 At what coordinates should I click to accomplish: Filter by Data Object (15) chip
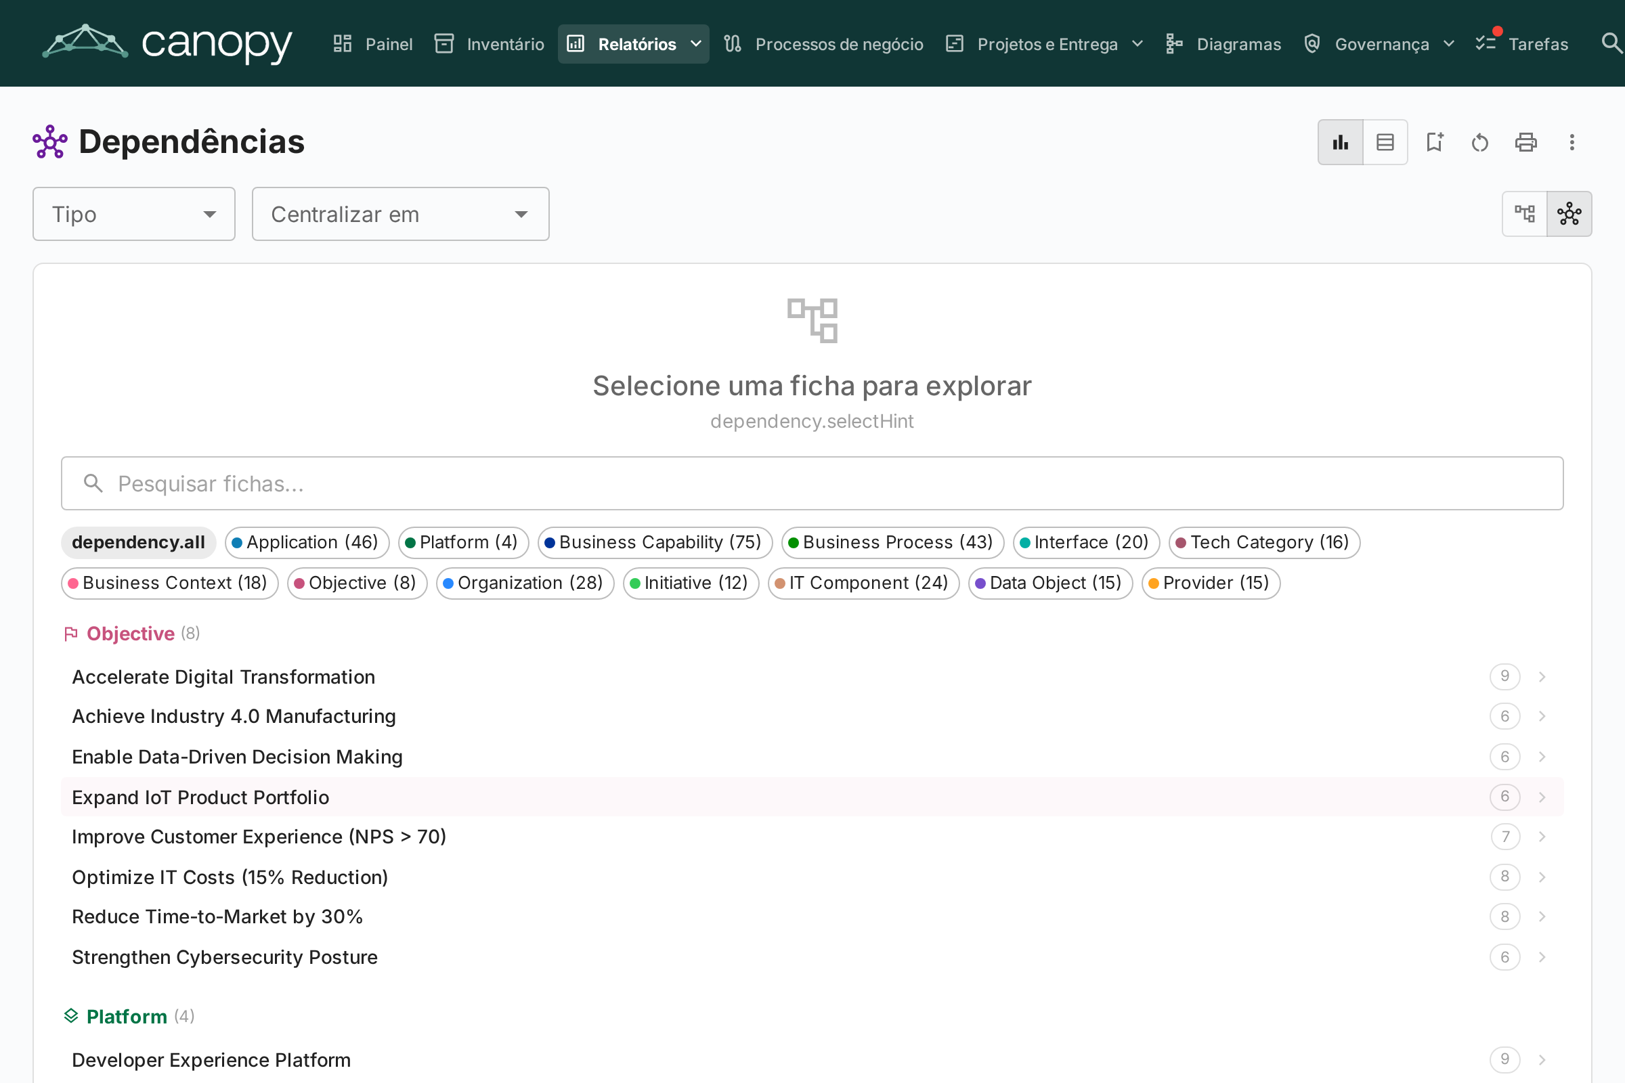[x=1050, y=583]
